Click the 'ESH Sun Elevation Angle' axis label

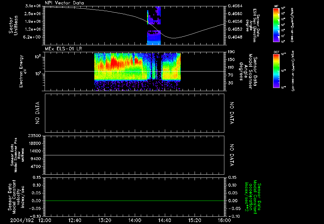[253, 25]
